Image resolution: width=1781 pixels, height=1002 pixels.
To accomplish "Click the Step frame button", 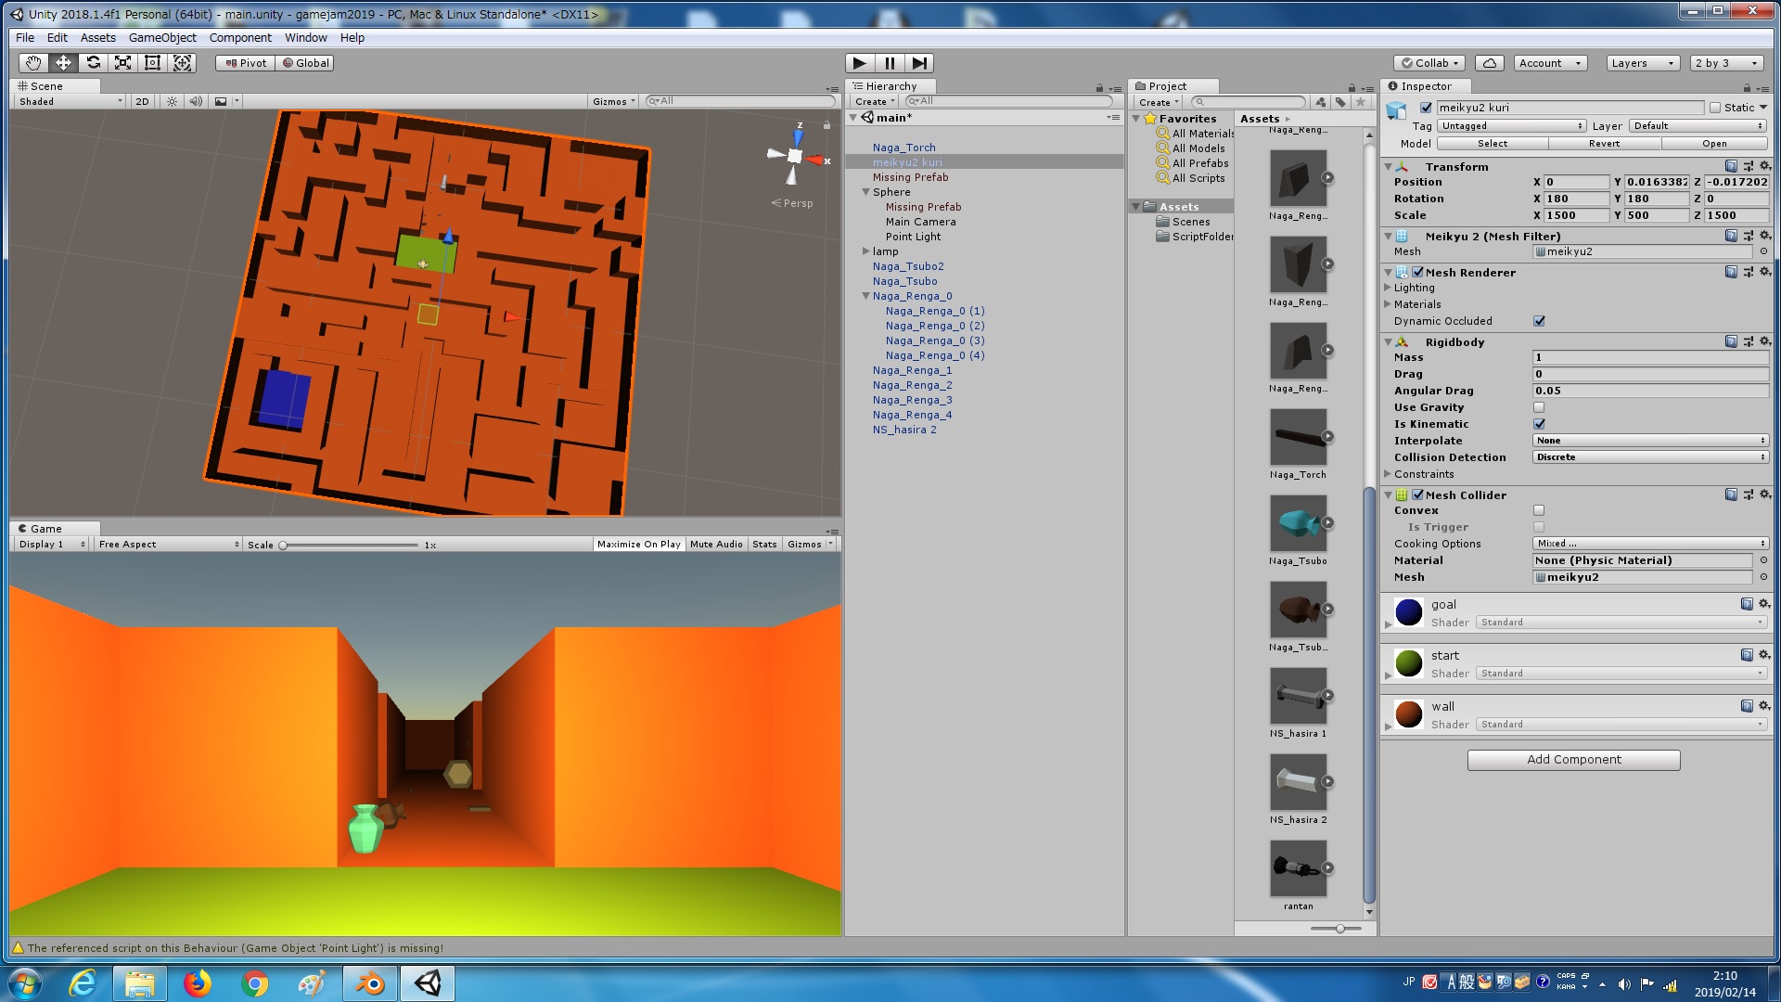I will pyautogui.click(x=918, y=63).
